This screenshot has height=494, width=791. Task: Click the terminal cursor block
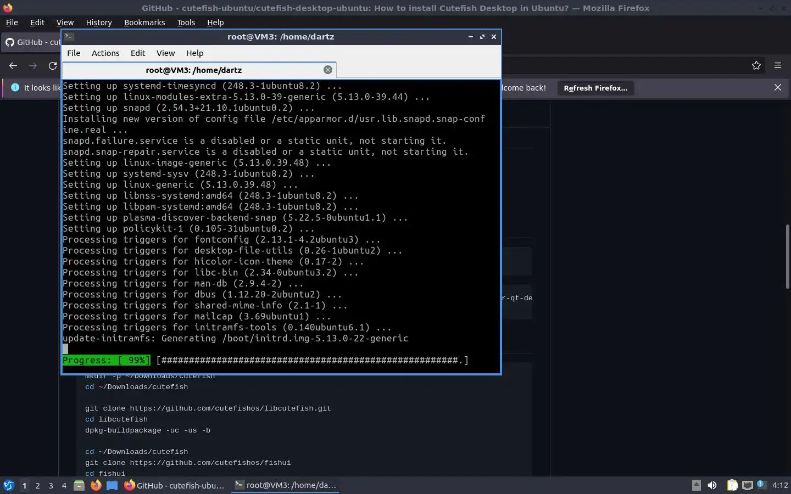click(x=65, y=349)
